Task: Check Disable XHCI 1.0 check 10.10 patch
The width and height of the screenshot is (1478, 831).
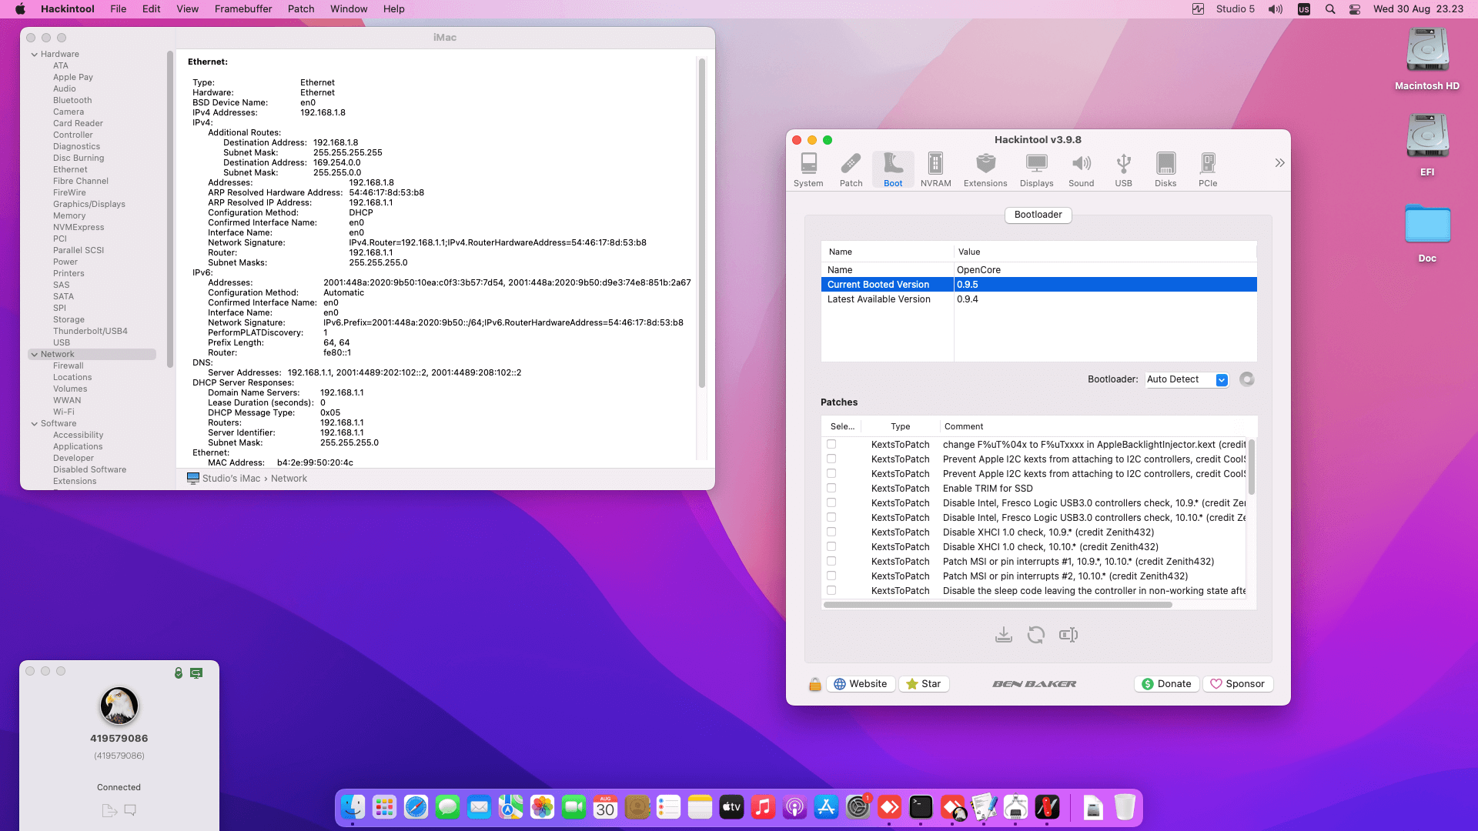Action: coord(831,547)
